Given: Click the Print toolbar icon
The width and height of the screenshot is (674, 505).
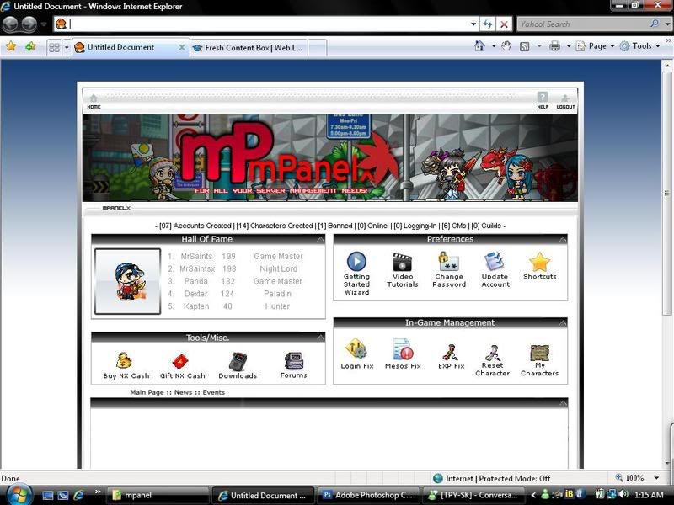Looking at the screenshot, I should (554, 46).
